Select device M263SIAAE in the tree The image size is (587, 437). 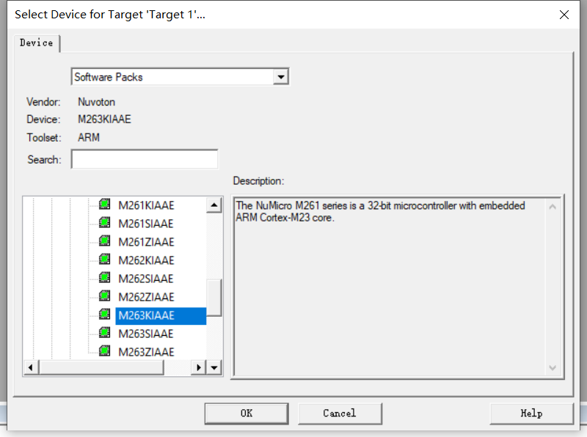pos(145,334)
